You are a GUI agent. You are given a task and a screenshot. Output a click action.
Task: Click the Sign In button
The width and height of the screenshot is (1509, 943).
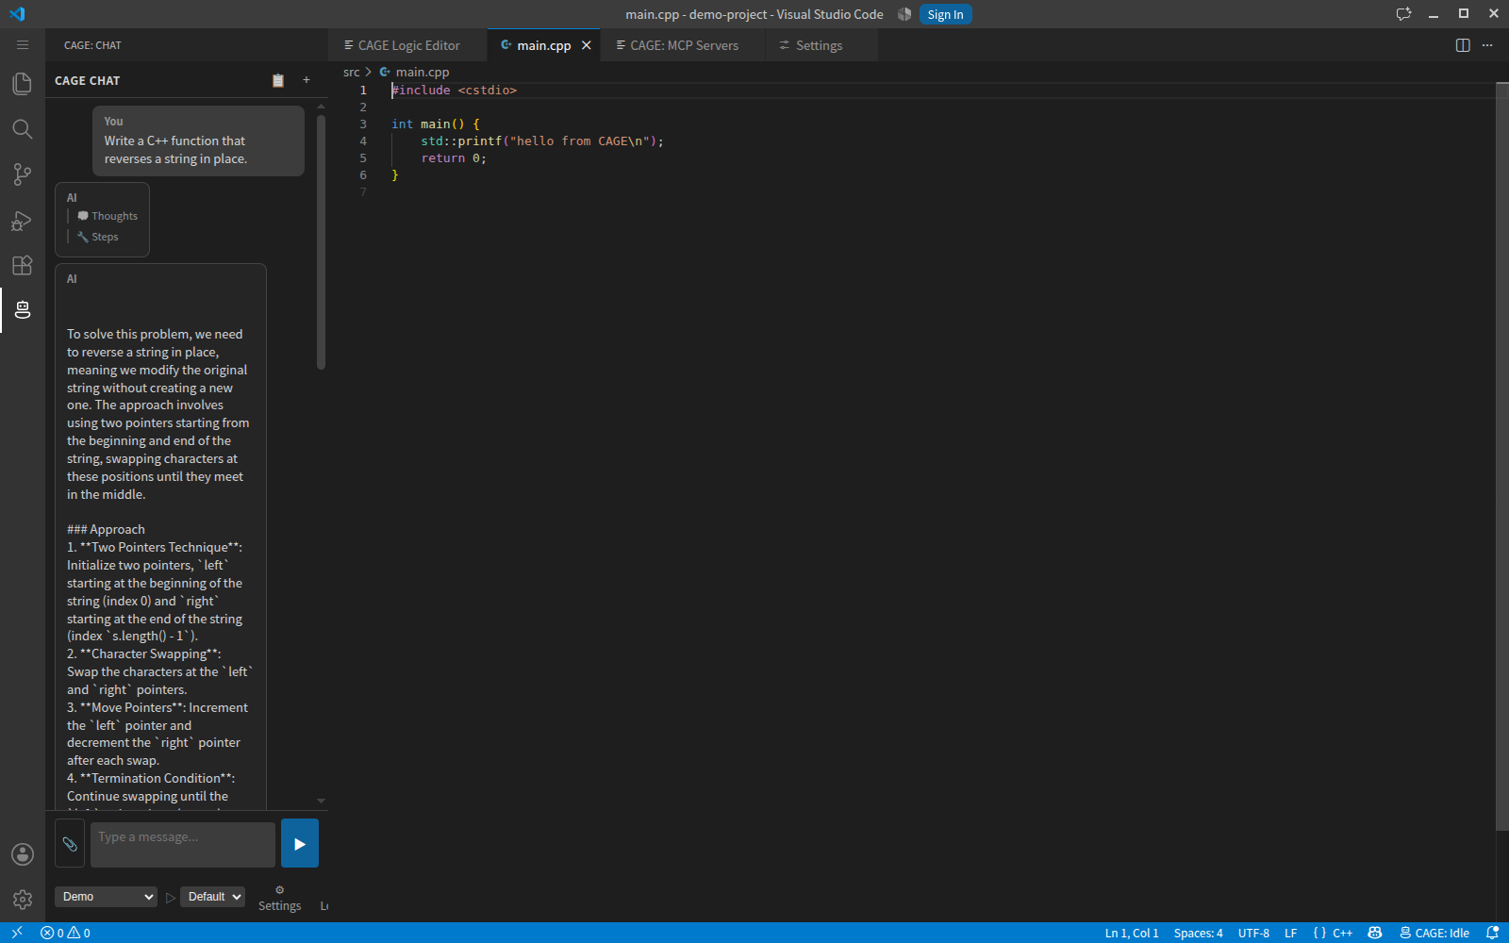(945, 14)
